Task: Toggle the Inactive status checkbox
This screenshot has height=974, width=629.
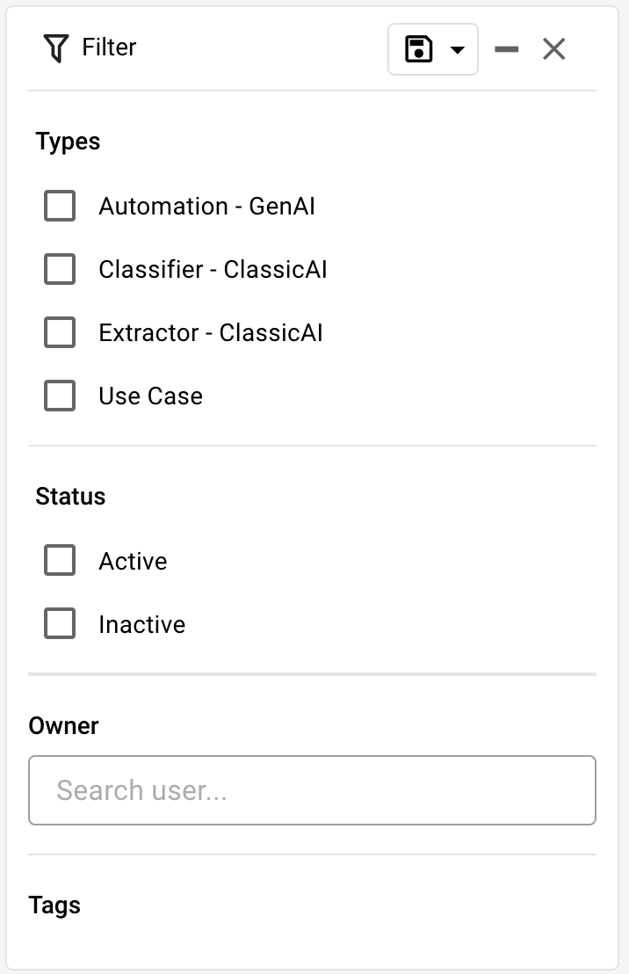Action: tap(60, 623)
